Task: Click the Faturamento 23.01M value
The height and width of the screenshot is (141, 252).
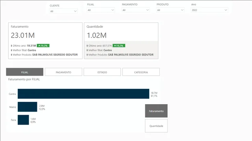Action: coord(23,35)
